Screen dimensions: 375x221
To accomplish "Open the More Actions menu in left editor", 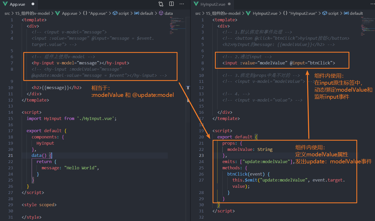I will coord(182,4).
